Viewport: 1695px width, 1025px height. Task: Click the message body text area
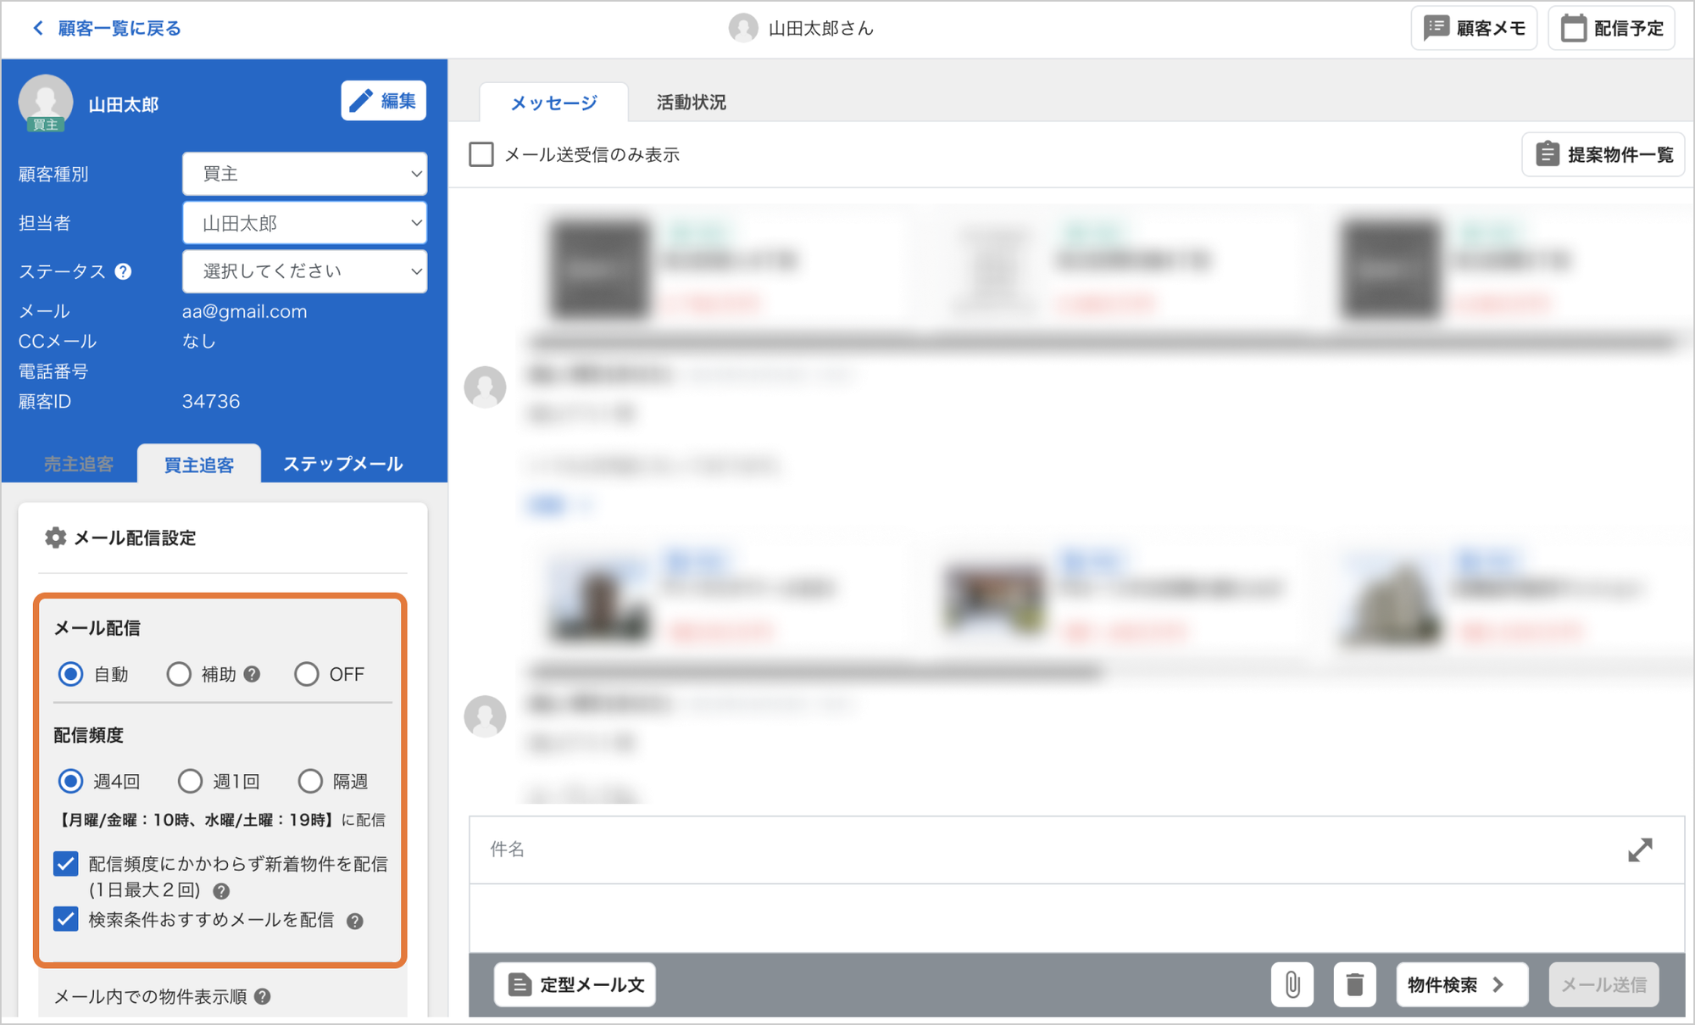point(1076,918)
